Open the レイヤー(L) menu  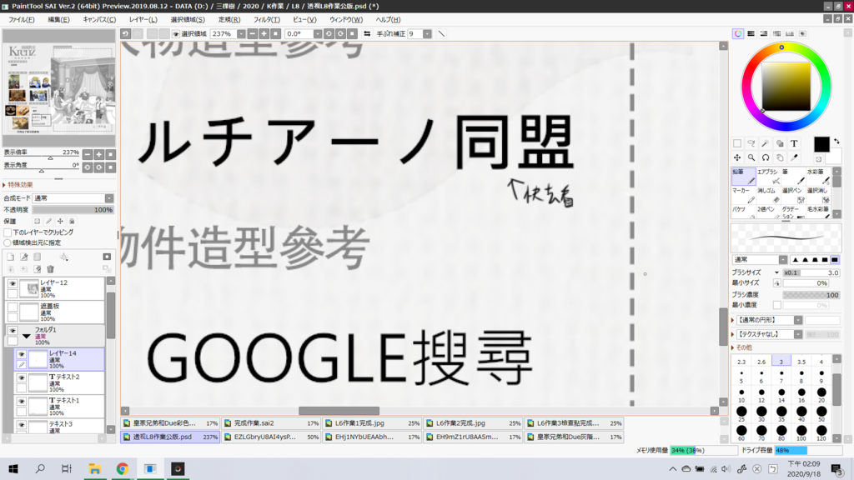pos(143,20)
